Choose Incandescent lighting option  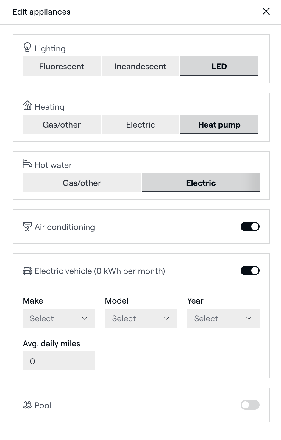pos(140,66)
